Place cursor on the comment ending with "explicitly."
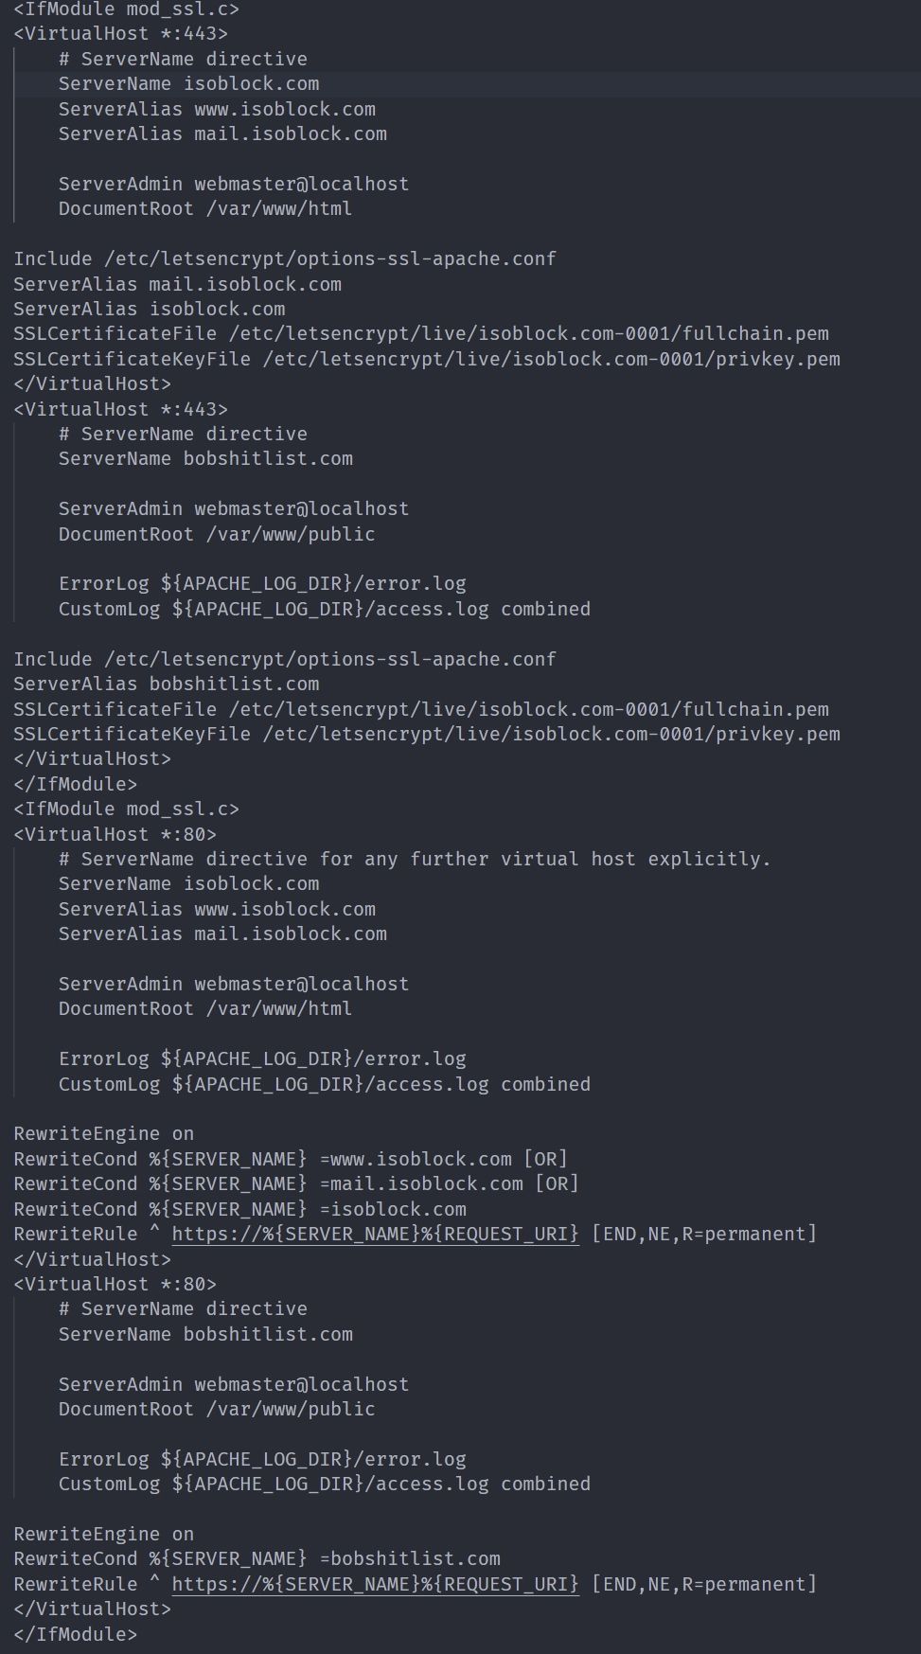This screenshot has width=921, height=1654. (x=415, y=859)
